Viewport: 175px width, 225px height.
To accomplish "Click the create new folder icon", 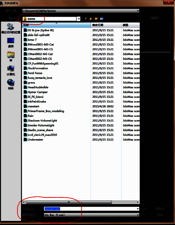I will click(96, 19).
